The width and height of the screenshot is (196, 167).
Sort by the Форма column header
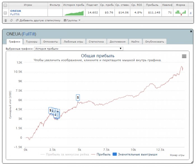tap(181, 5)
